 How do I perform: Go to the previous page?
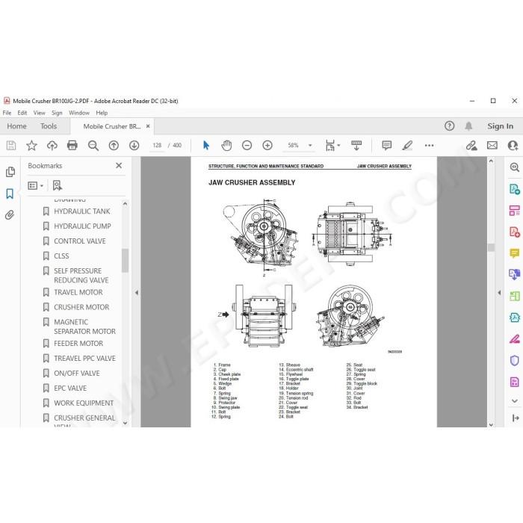(114, 146)
